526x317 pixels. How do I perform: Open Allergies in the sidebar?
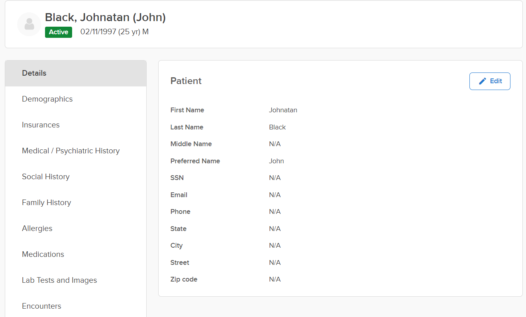click(37, 229)
